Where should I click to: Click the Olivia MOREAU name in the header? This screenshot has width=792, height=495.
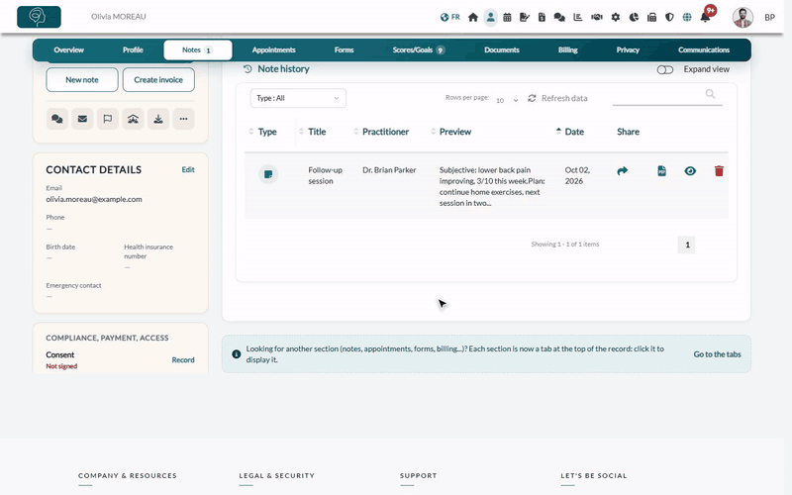point(118,17)
